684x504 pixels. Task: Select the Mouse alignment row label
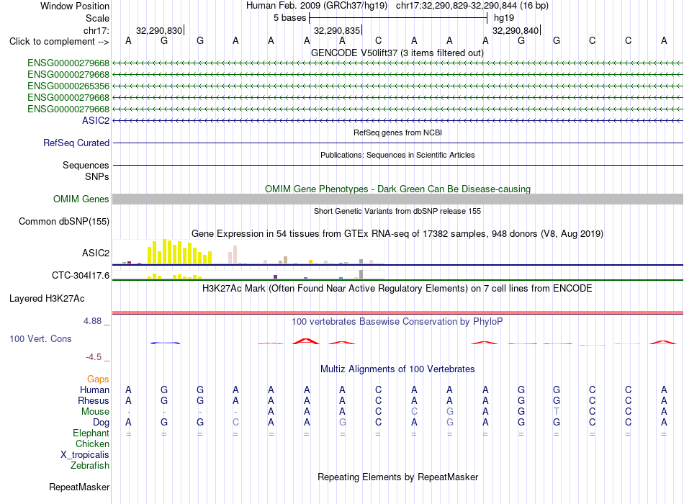pyautogui.click(x=96, y=412)
